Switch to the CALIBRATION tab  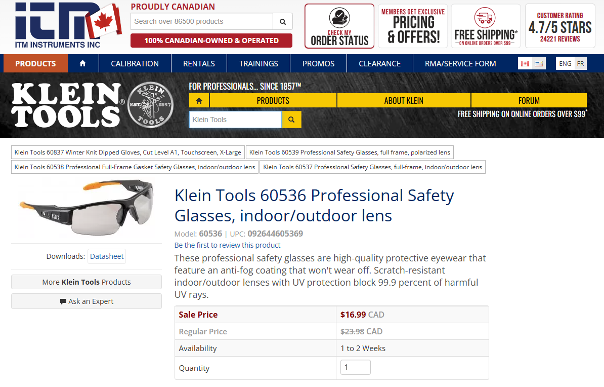coord(135,63)
